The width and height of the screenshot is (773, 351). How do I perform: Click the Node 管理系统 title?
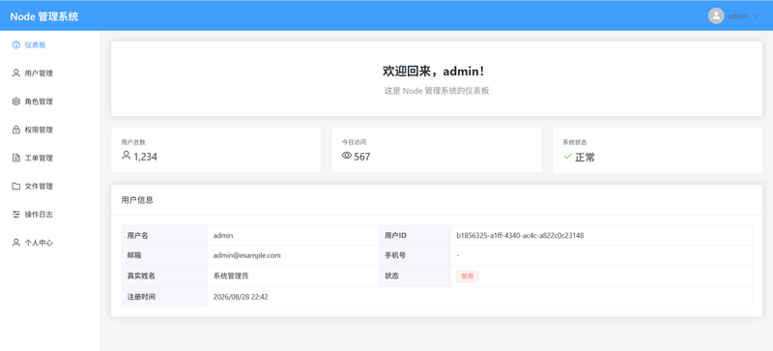[43, 16]
